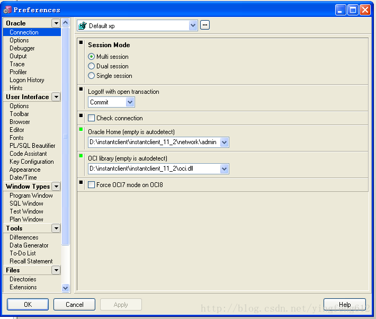Click black indicator beside Check connection

pyautogui.click(x=81, y=116)
